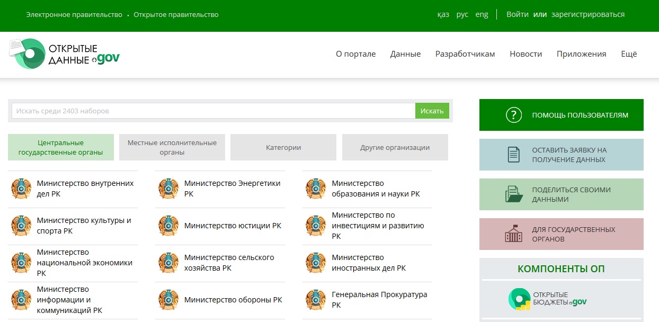Go to the Приложения section
The width and height of the screenshot is (659, 322).
582,53
